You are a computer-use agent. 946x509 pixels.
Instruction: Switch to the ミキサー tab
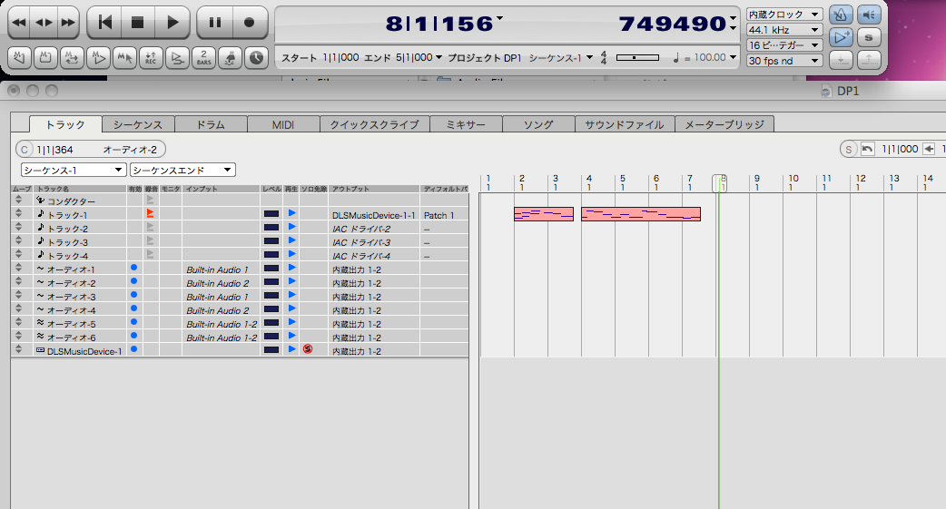pos(466,125)
